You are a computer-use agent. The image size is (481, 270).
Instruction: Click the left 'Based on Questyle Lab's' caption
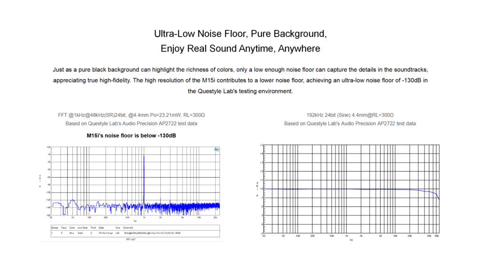point(131,124)
